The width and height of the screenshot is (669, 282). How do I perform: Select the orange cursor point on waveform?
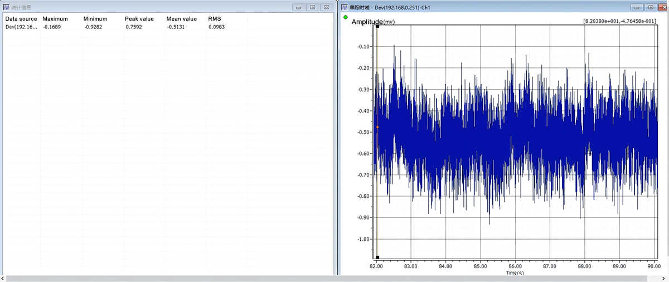377,127
